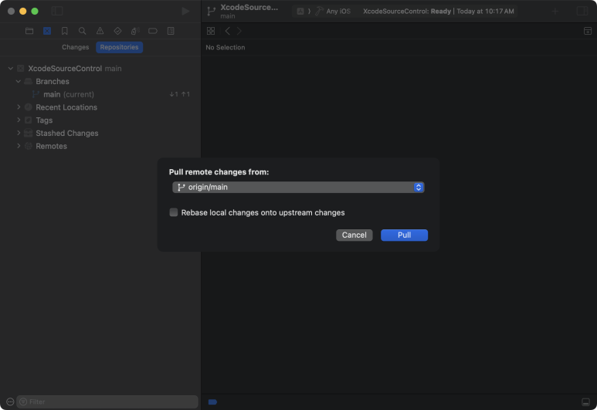Switch to the Changes tab

[76, 47]
